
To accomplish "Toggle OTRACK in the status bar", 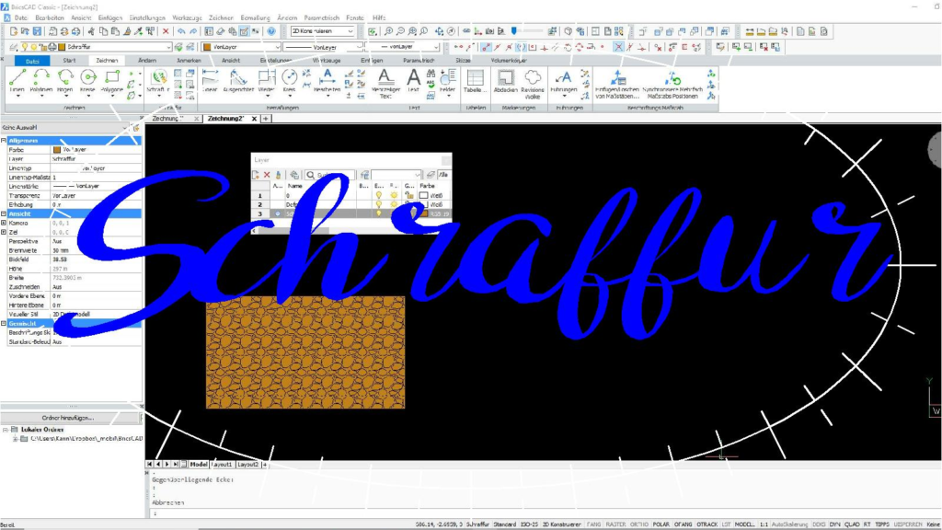I will click(707, 524).
